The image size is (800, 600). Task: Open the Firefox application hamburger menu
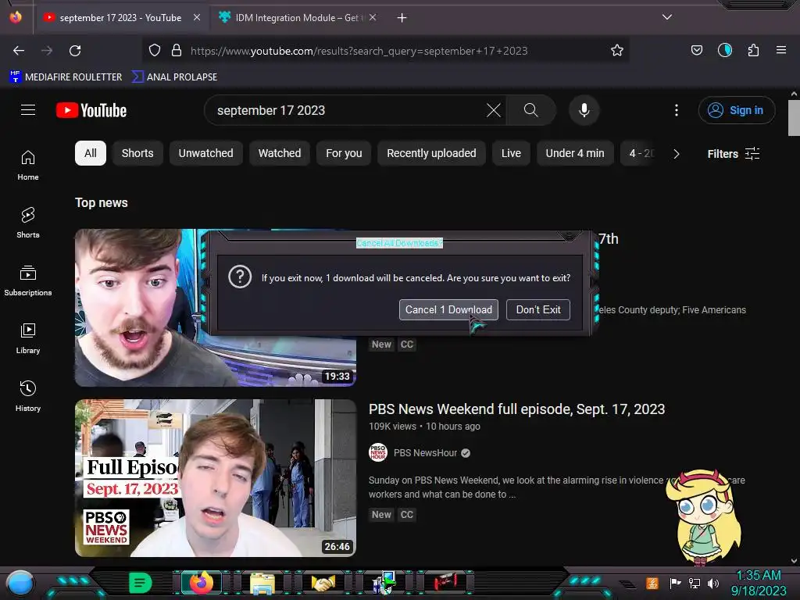click(781, 50)
